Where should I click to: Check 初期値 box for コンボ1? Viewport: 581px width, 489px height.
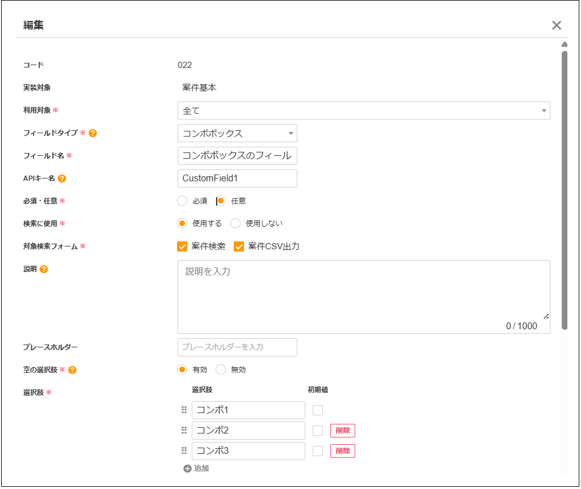318,410
